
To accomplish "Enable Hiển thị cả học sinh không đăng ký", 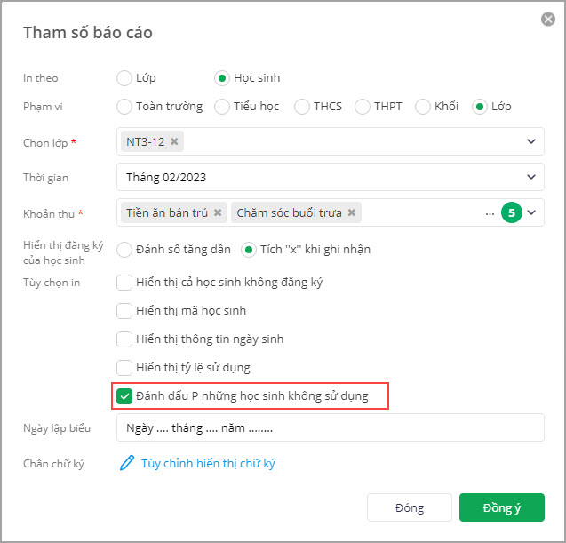I will coord(125,283).
